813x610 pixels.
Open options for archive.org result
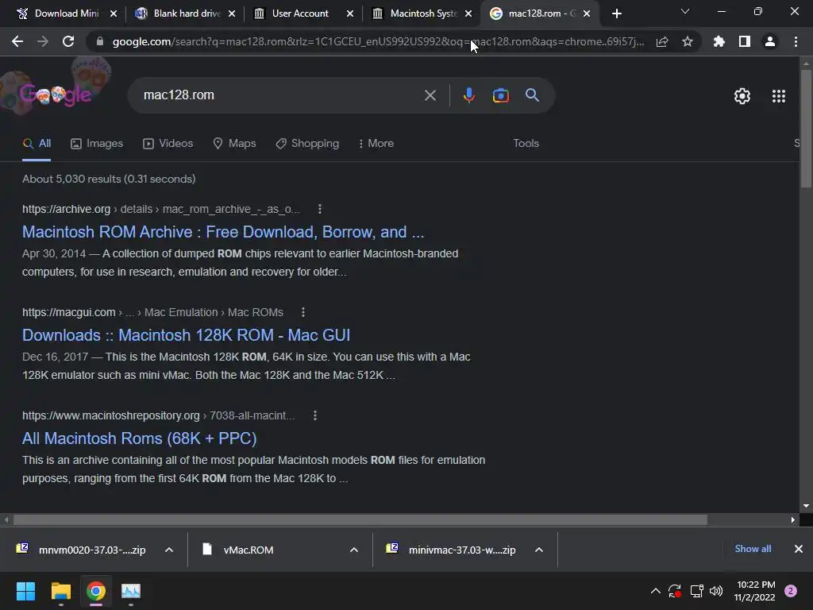320,209
